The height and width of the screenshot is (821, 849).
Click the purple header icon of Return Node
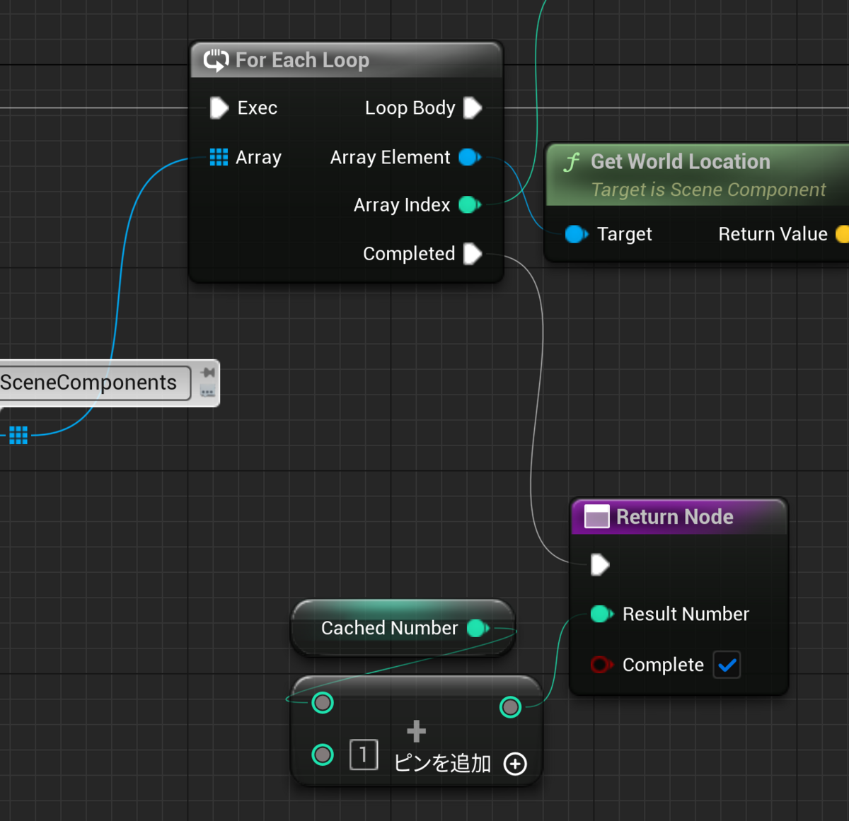click(x=596, y=517)
